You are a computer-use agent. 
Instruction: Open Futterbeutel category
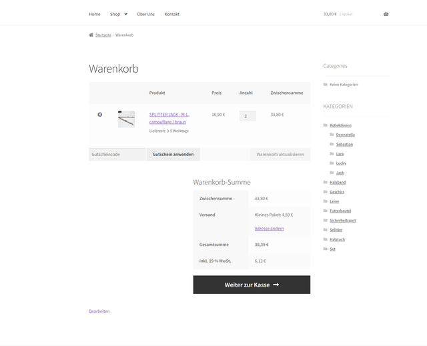340,211
